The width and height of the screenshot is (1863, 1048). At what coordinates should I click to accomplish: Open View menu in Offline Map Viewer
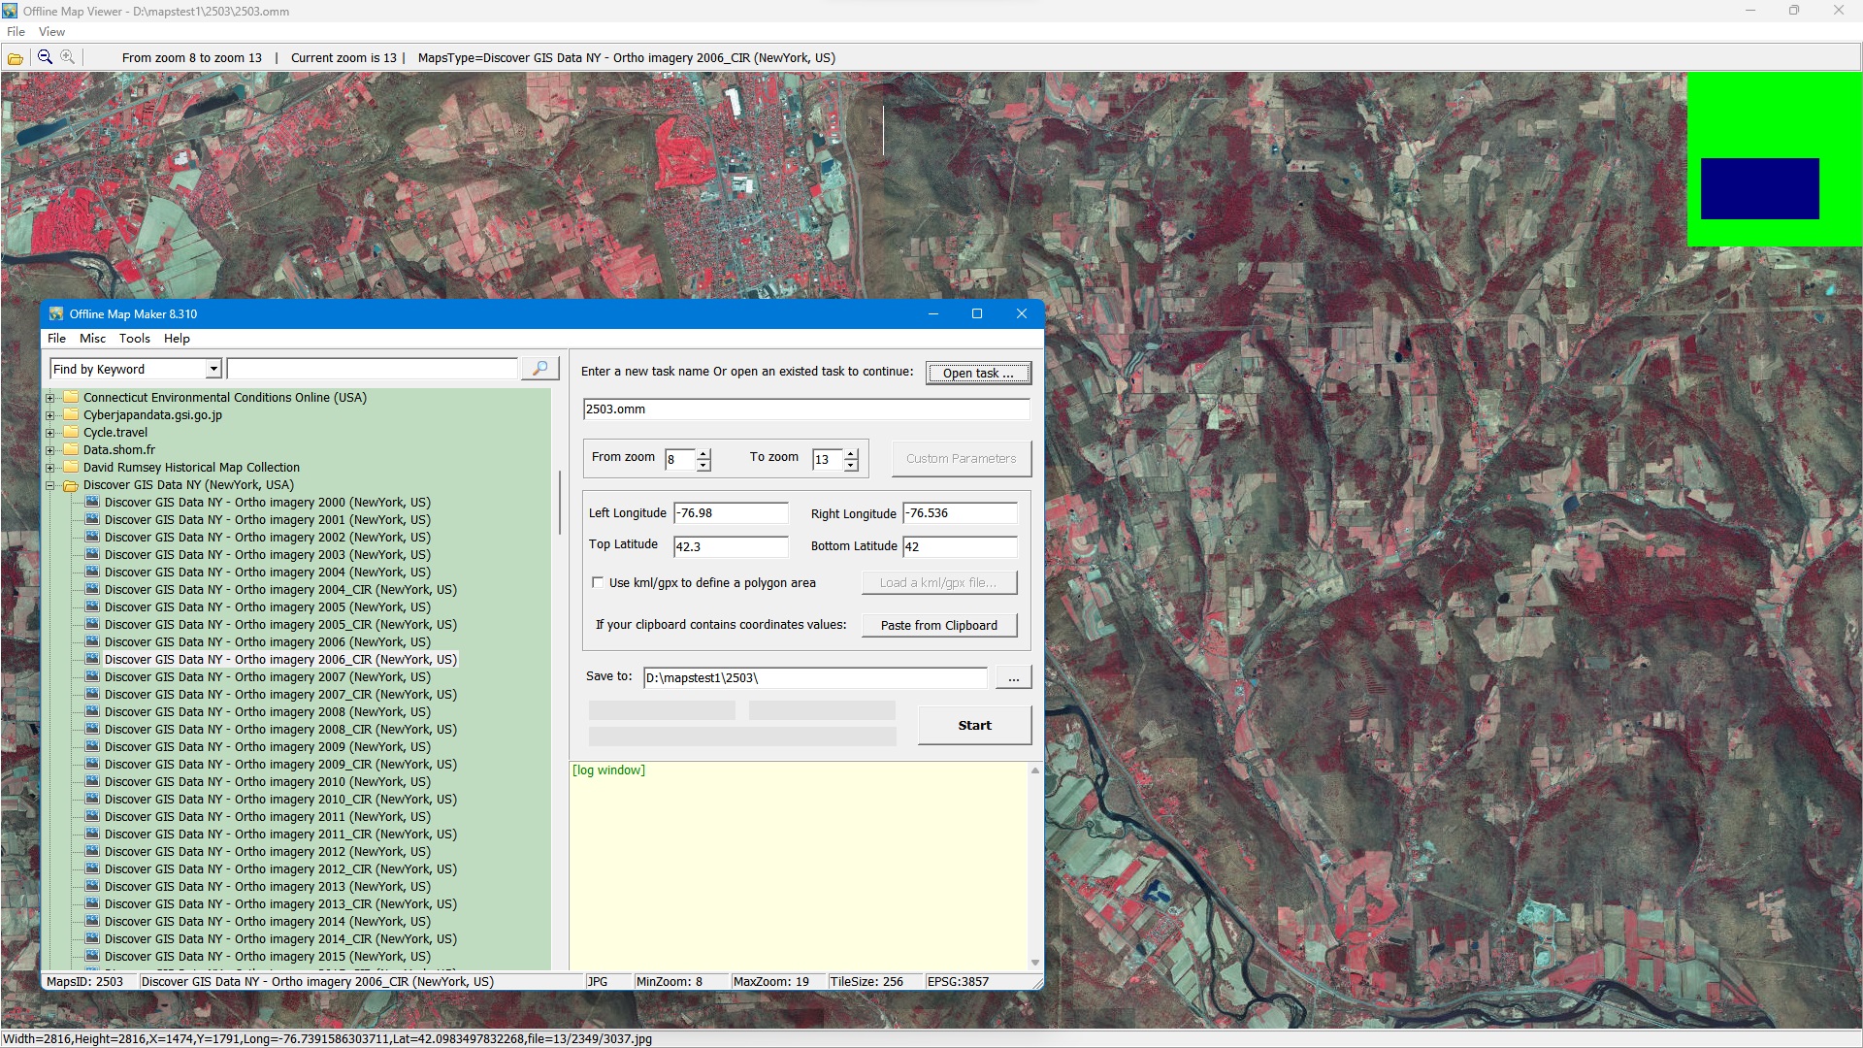pos(52,32)
